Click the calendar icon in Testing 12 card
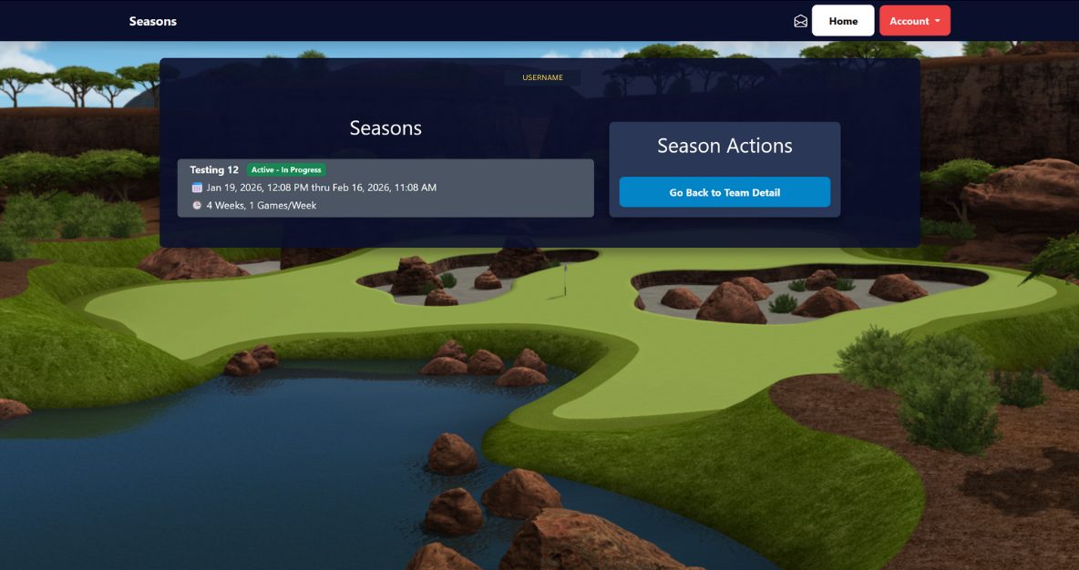 tap(197, 188)
